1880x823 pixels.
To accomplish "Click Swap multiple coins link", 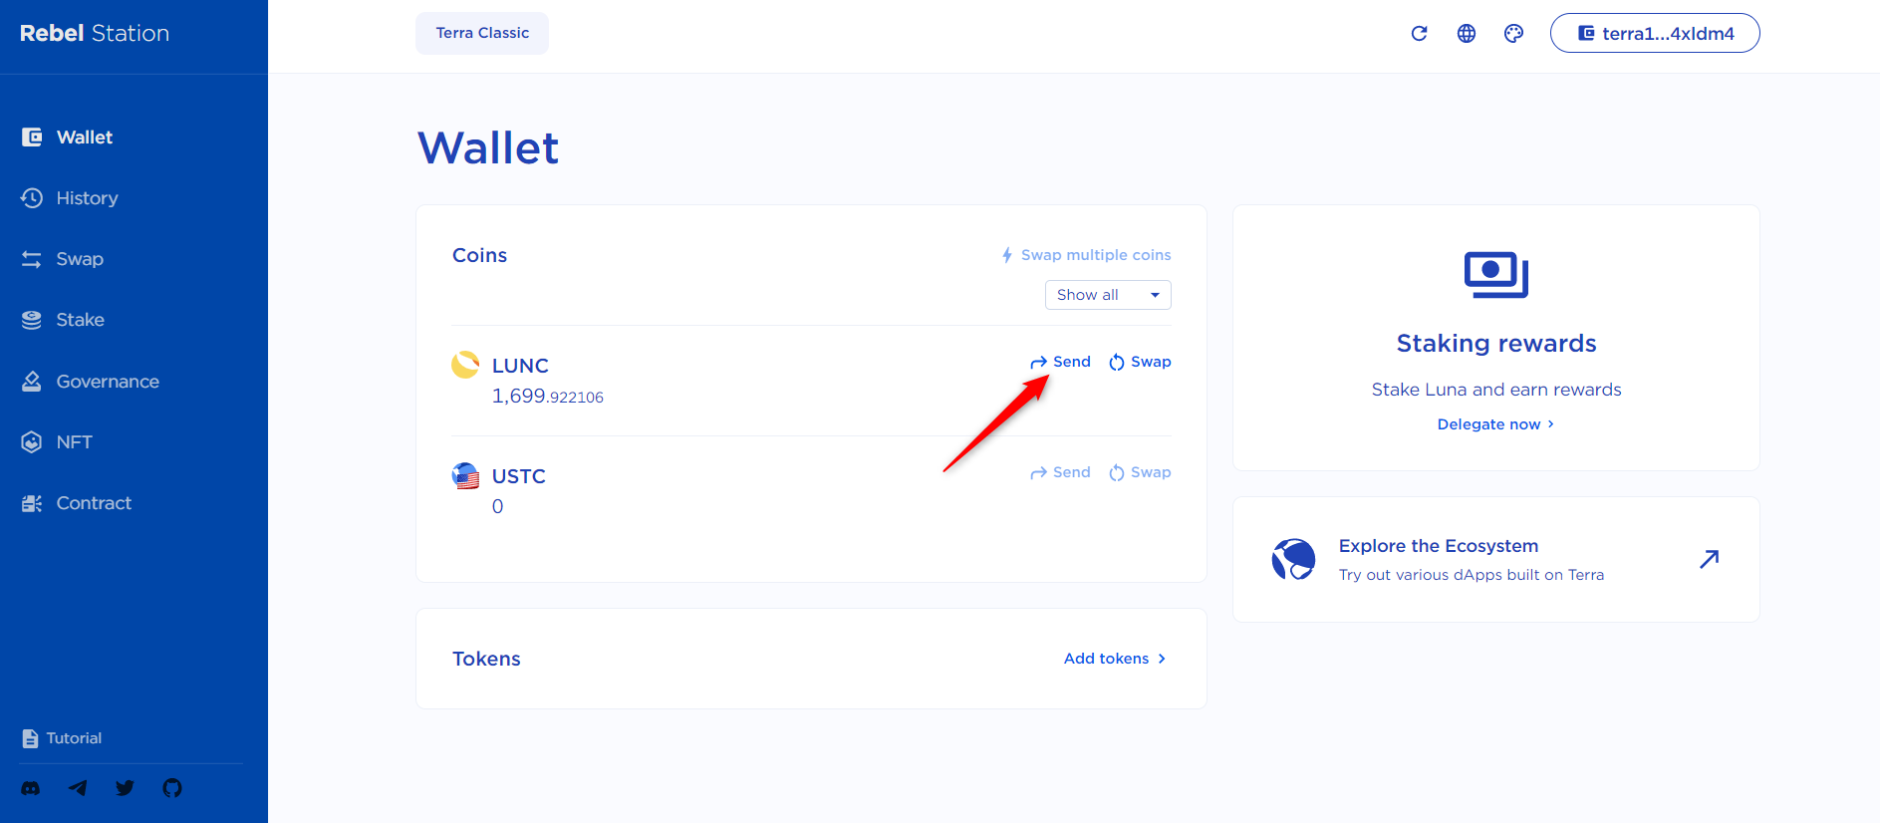I will pos(1086,255).
